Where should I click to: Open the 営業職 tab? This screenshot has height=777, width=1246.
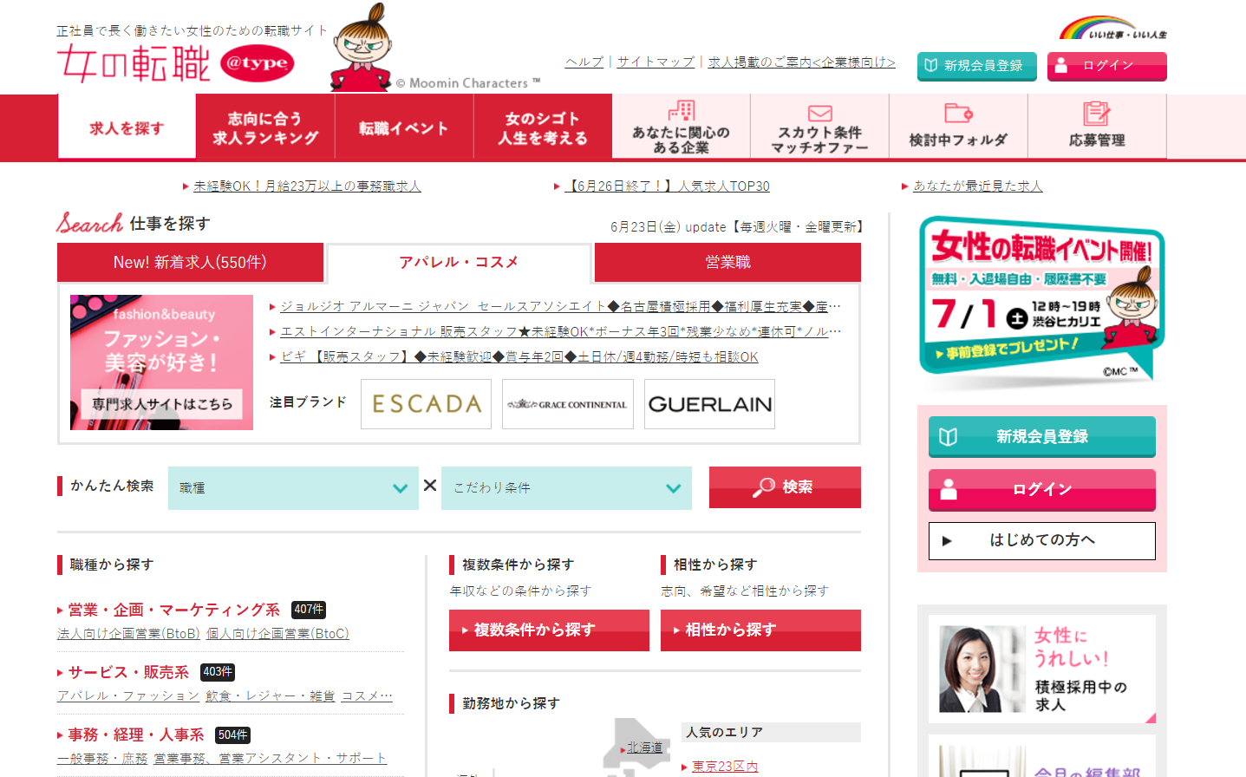point(726,261)
